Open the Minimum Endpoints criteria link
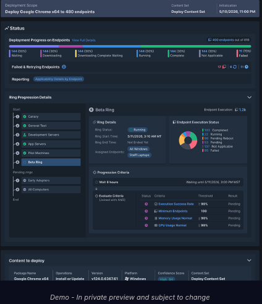262x304 pixels. (x=173, y=211)
